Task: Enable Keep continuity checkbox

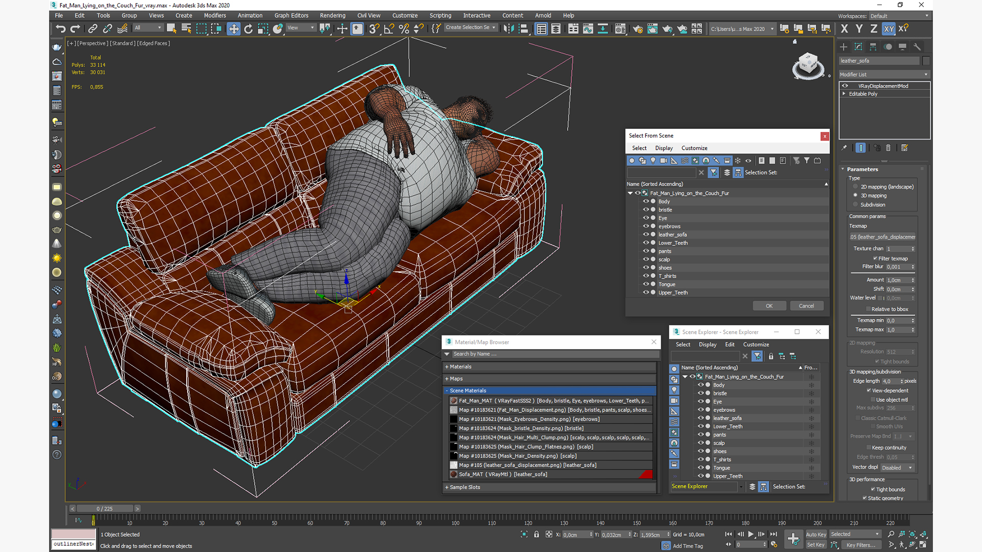Action: pyautogui.click(x=868, y=447)
